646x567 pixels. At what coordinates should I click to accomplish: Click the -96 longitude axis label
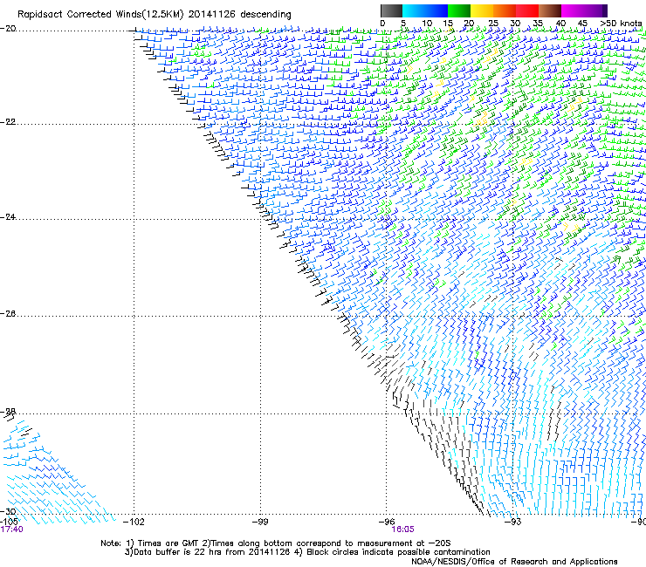(387, 523)
